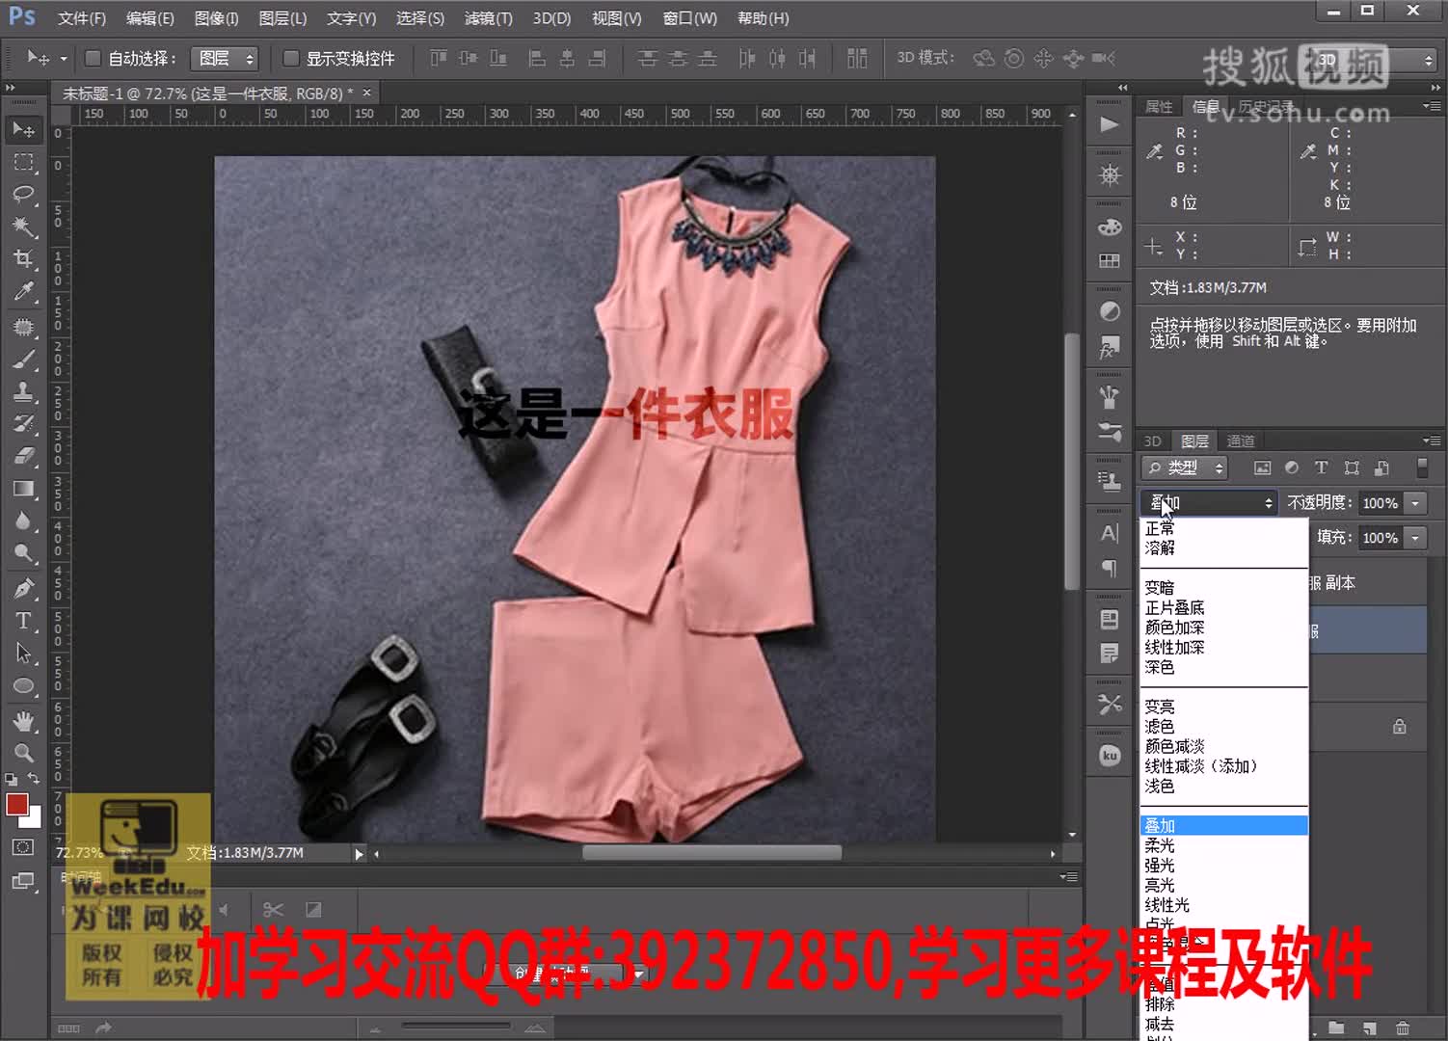Open the status bar info arrow
Screen dimensions: 1448x1041
coord(359,853)
